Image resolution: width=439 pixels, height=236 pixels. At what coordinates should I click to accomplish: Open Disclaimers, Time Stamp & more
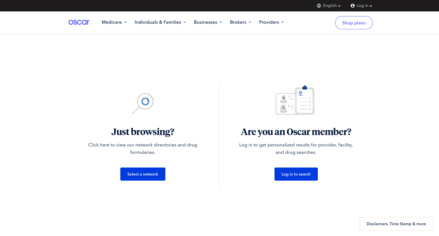[x=396, y=224]
